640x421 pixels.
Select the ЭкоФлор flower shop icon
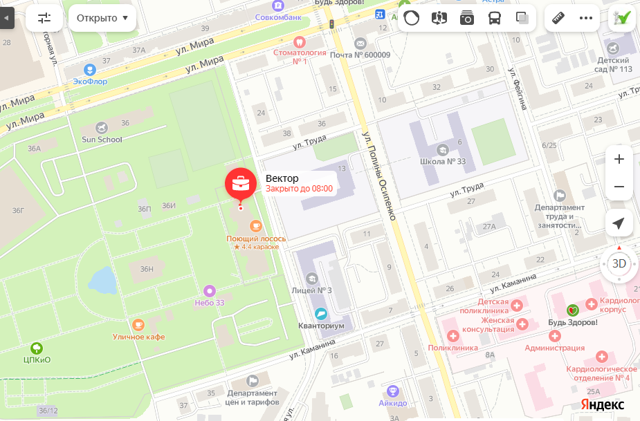click(90, 70)
